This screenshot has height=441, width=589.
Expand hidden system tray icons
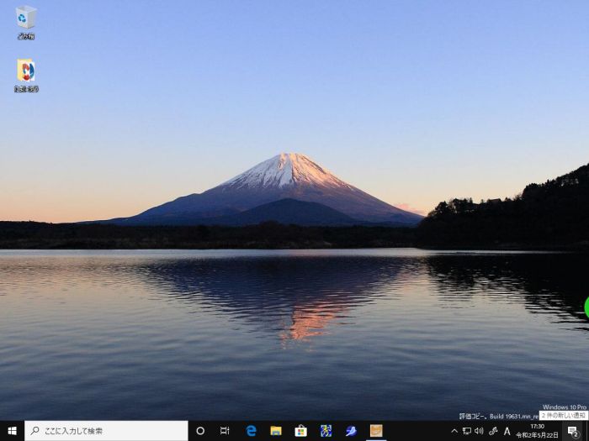click(454, 431)
